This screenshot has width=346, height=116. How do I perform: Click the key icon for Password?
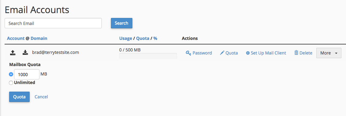tap(188, 53)
